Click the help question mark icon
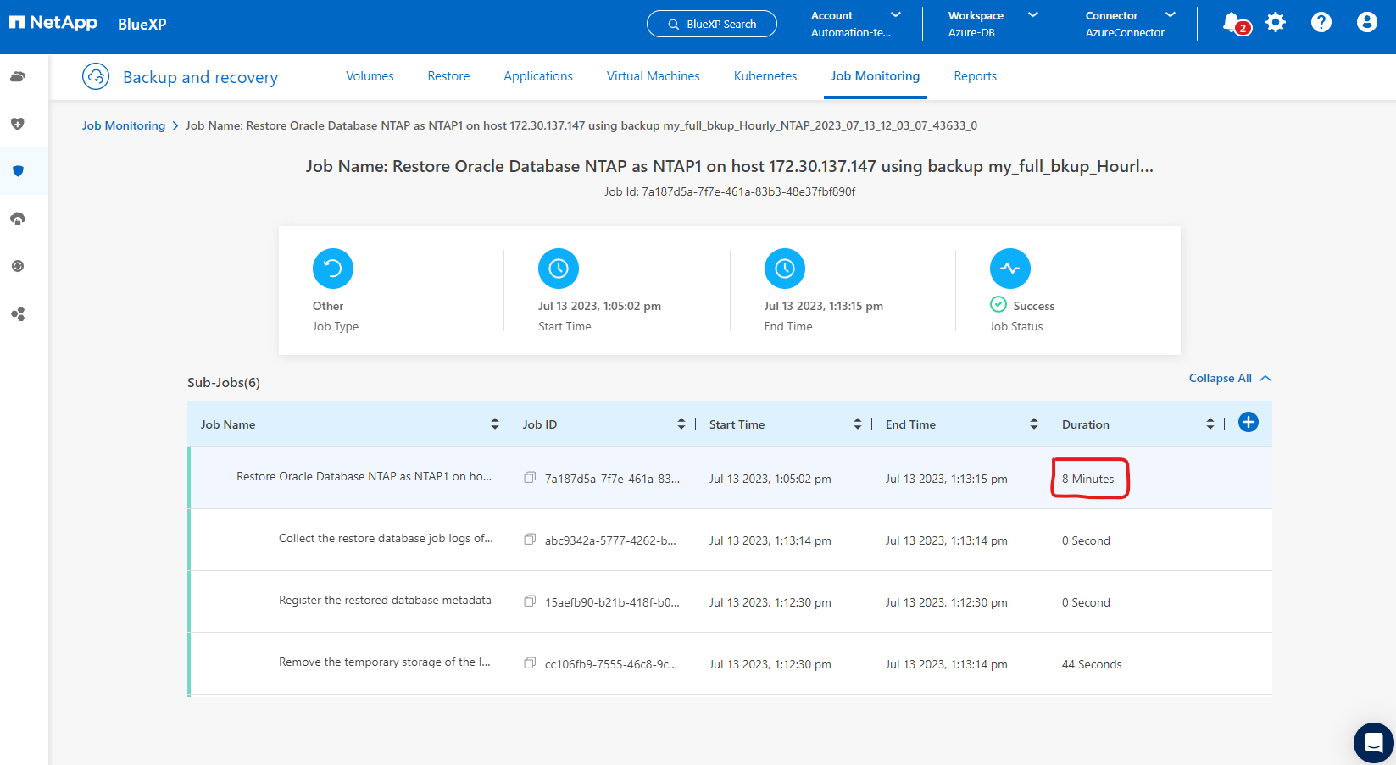Screen dimensions: 1396x765 1321,23
